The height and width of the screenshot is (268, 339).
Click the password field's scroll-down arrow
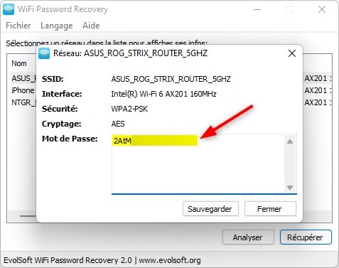pos(290,188)
